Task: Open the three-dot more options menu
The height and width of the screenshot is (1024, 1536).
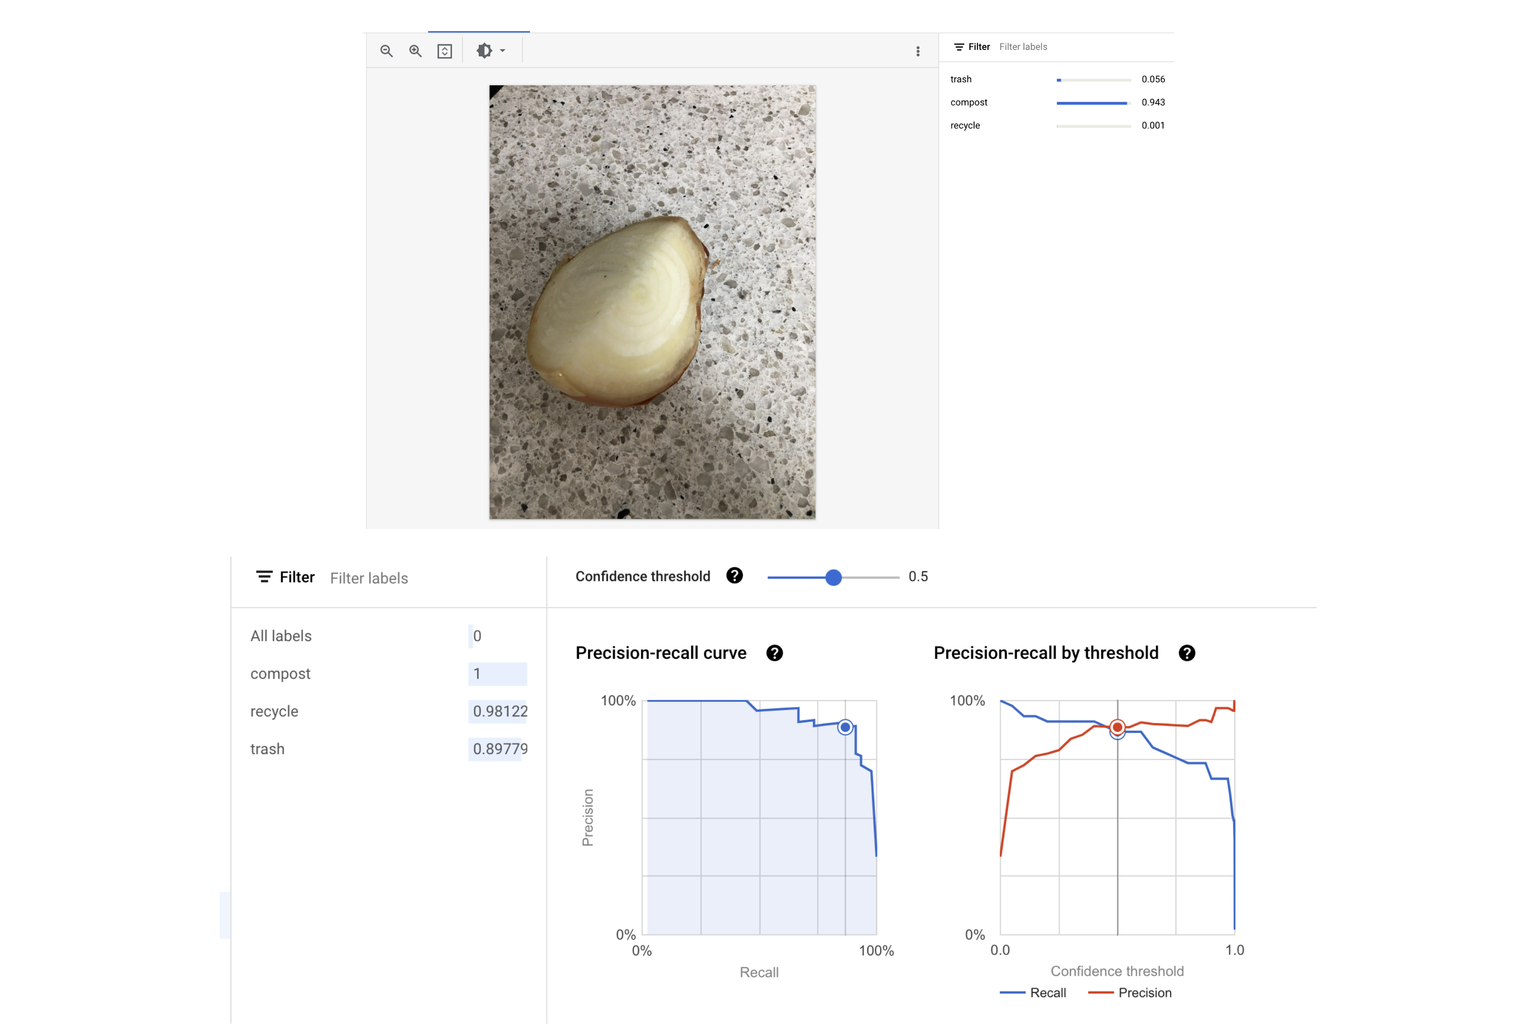Action: [918, 51]
